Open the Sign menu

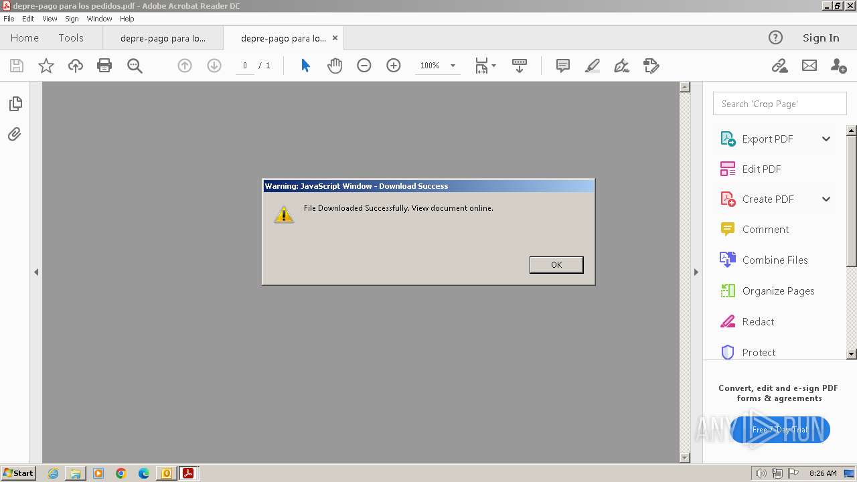(x=72, y=19)
